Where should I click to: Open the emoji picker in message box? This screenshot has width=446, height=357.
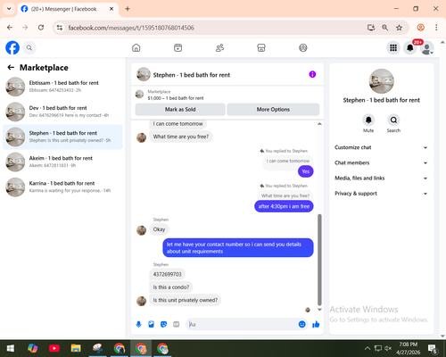click(301, 324)
